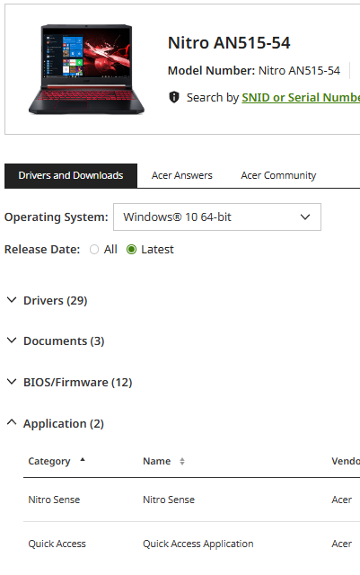Expand the BIOS/Firmware (12) section

[x=70, y=382]
